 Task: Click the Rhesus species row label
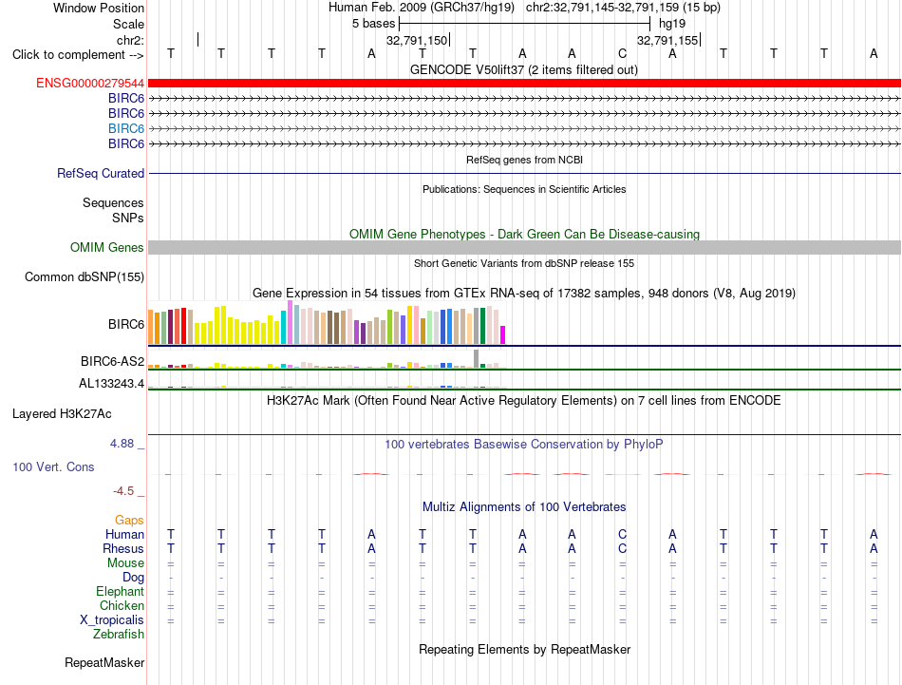[123, 549]
